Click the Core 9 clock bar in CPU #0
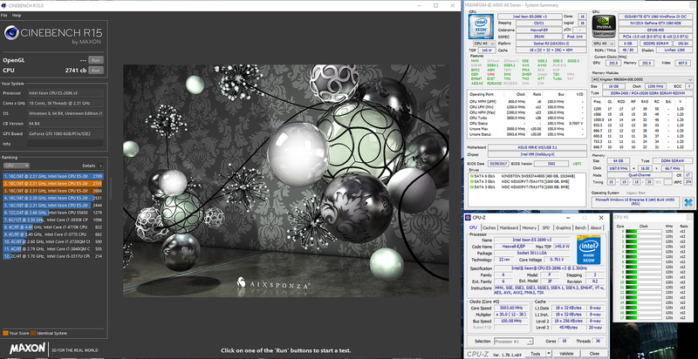The height and width of the screenshot is (359, 698). [644, 277]
